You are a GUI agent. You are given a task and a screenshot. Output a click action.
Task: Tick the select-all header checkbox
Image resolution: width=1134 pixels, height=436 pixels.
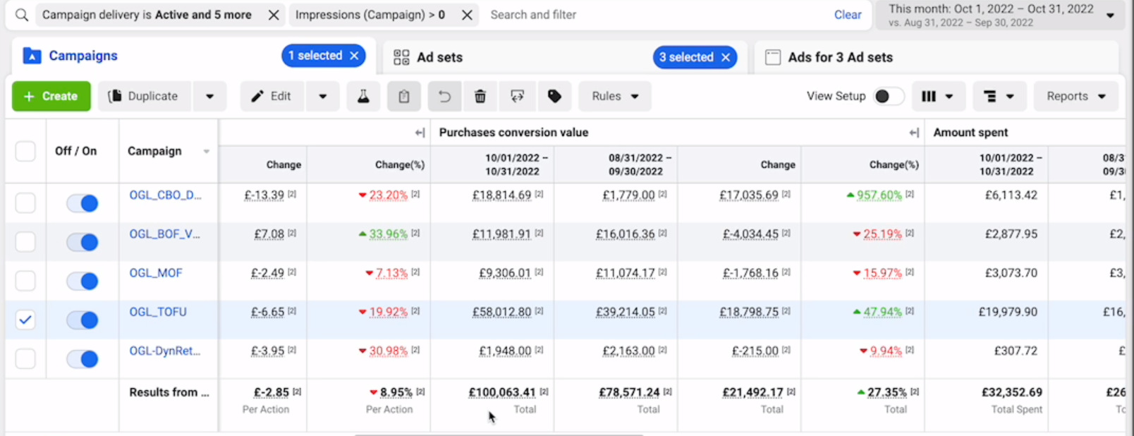coord(25,151)
